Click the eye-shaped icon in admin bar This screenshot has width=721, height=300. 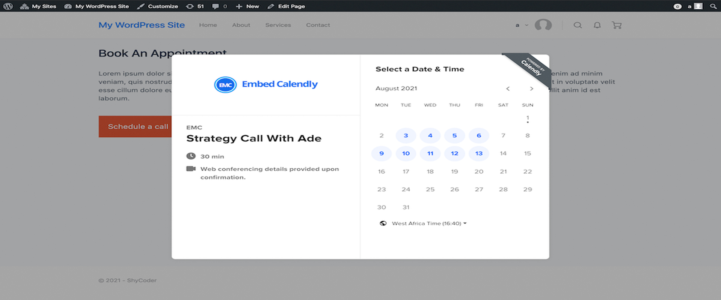pos(677,6)
